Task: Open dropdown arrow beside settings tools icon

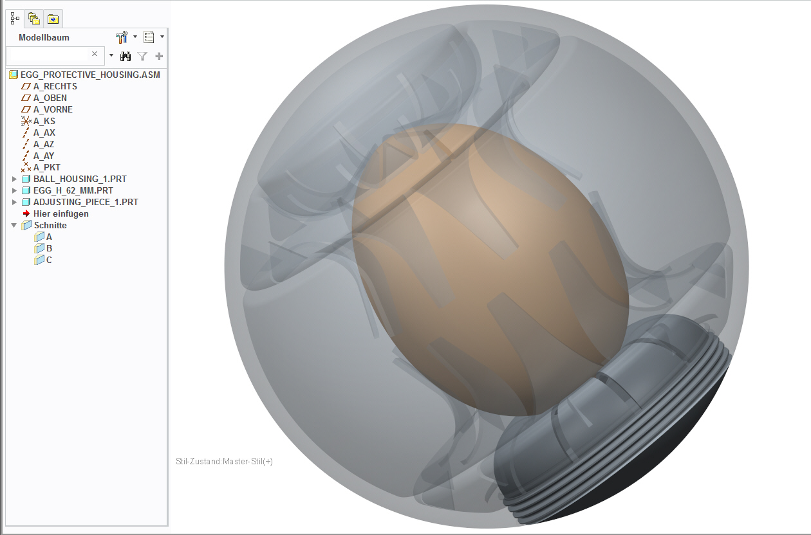Action: point(135,37)
